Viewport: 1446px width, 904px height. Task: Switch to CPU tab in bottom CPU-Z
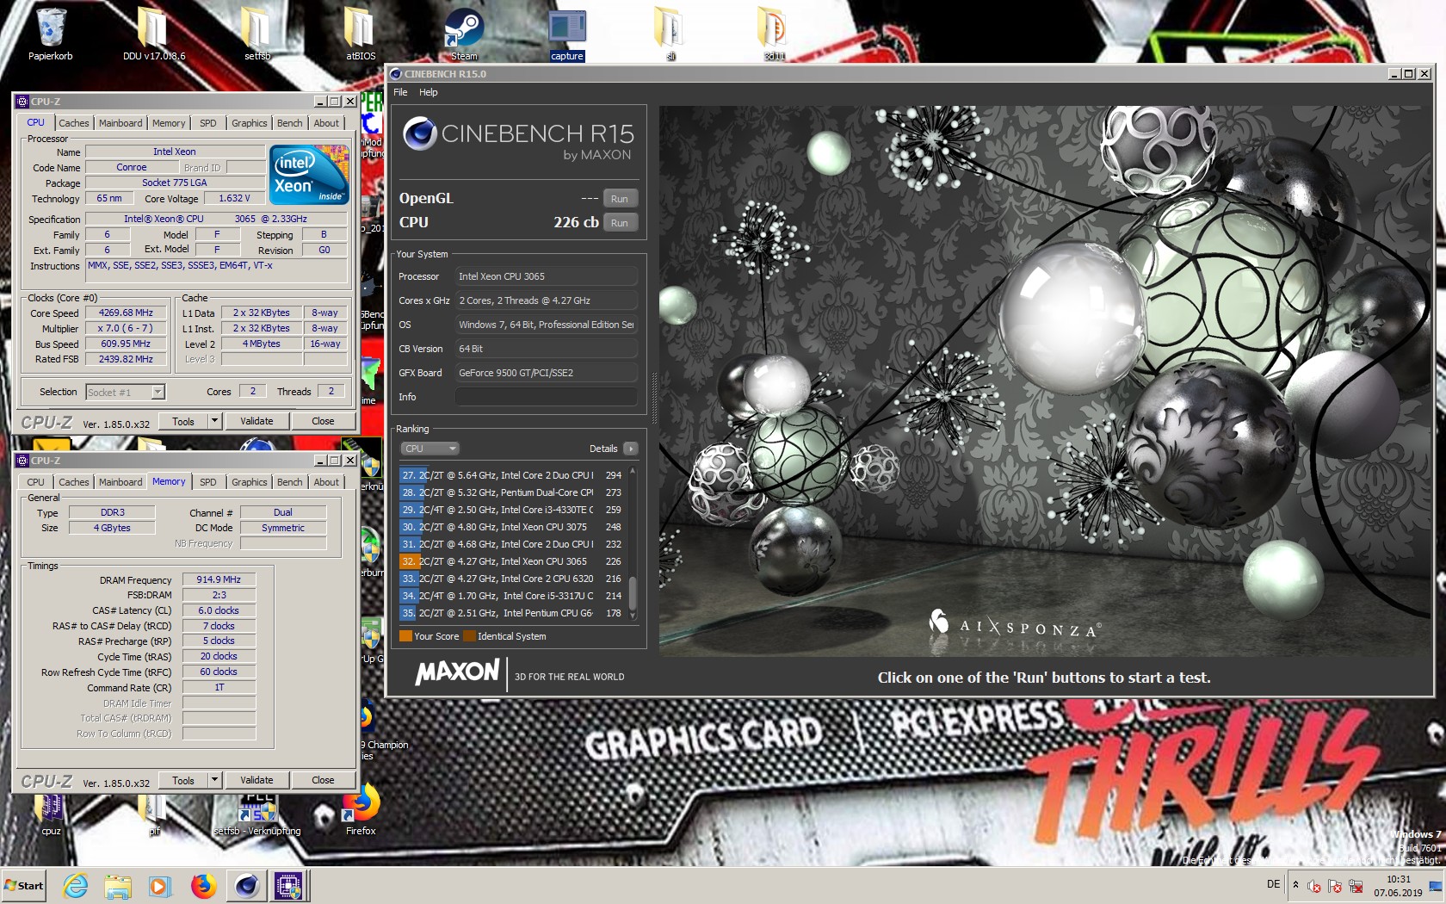pyautogui.click(x=36, y=482)
